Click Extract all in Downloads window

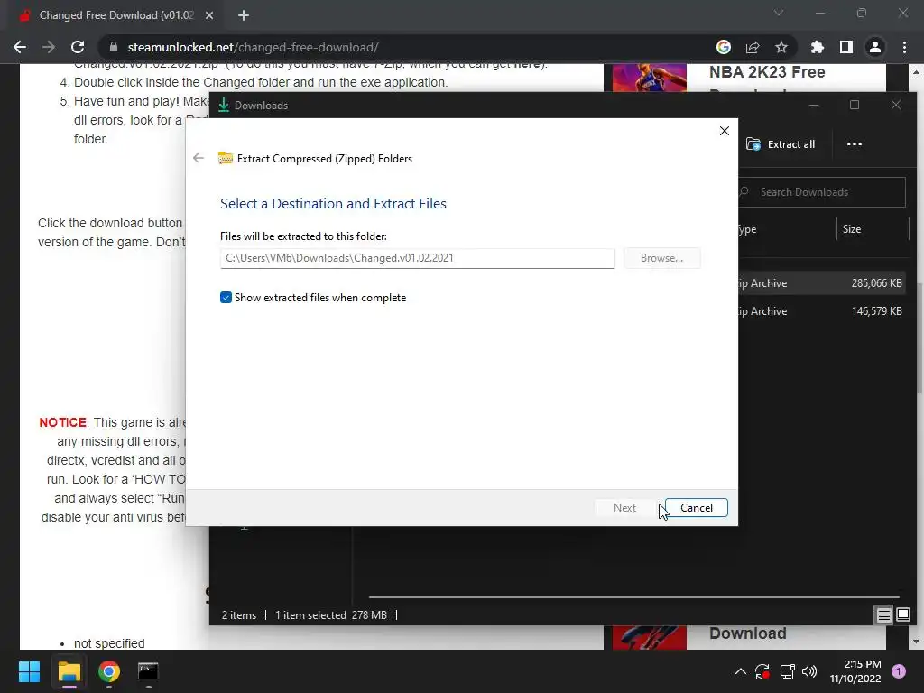(781, 144)
